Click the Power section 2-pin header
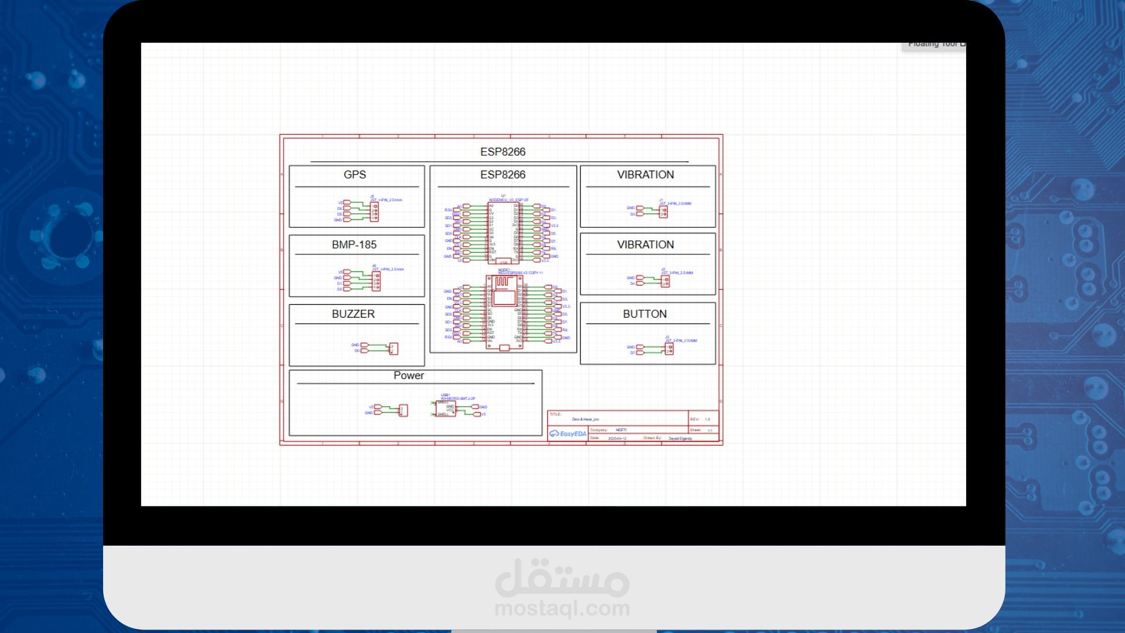The width and height of the screenshot is (1125, 633). [x=403, y=410]
